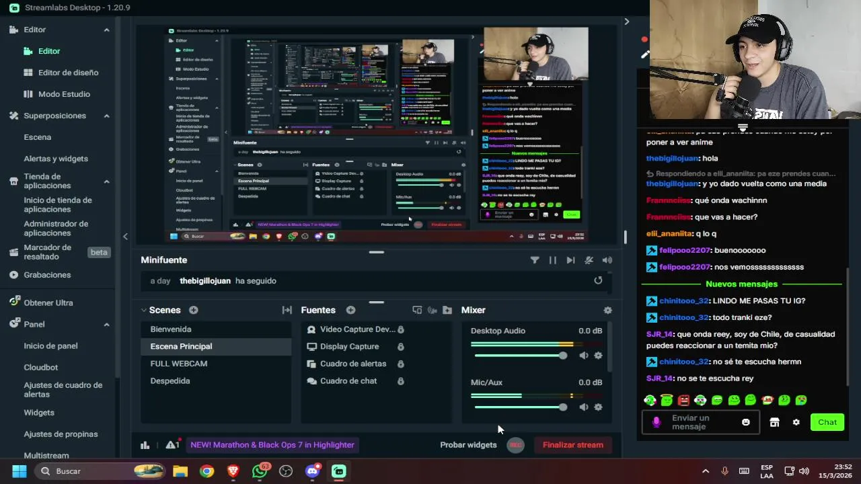The height and width of the screenshot is (484, 861).
Task: Collapse the Panel sidebar section
Action: 106,324
